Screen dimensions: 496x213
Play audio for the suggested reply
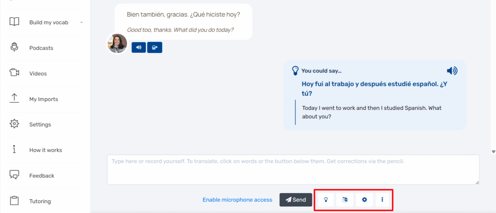[x=452, y=71]
